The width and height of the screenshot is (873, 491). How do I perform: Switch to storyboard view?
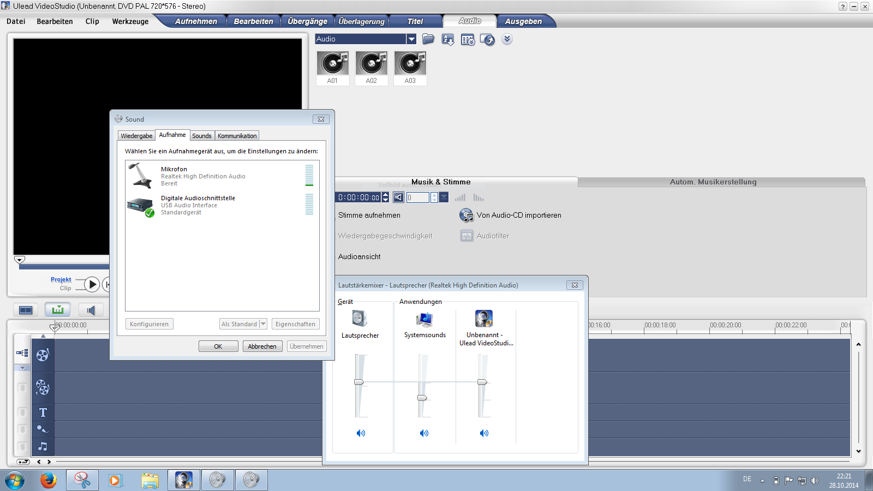click(x=26, y=310)
